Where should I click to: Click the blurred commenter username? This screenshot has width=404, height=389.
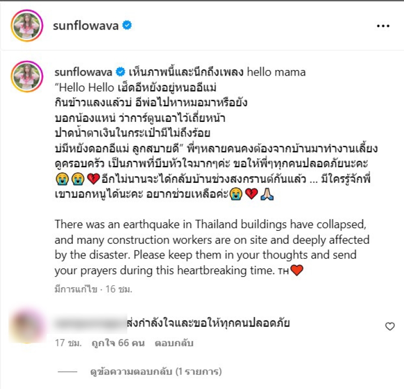(91, 322)
